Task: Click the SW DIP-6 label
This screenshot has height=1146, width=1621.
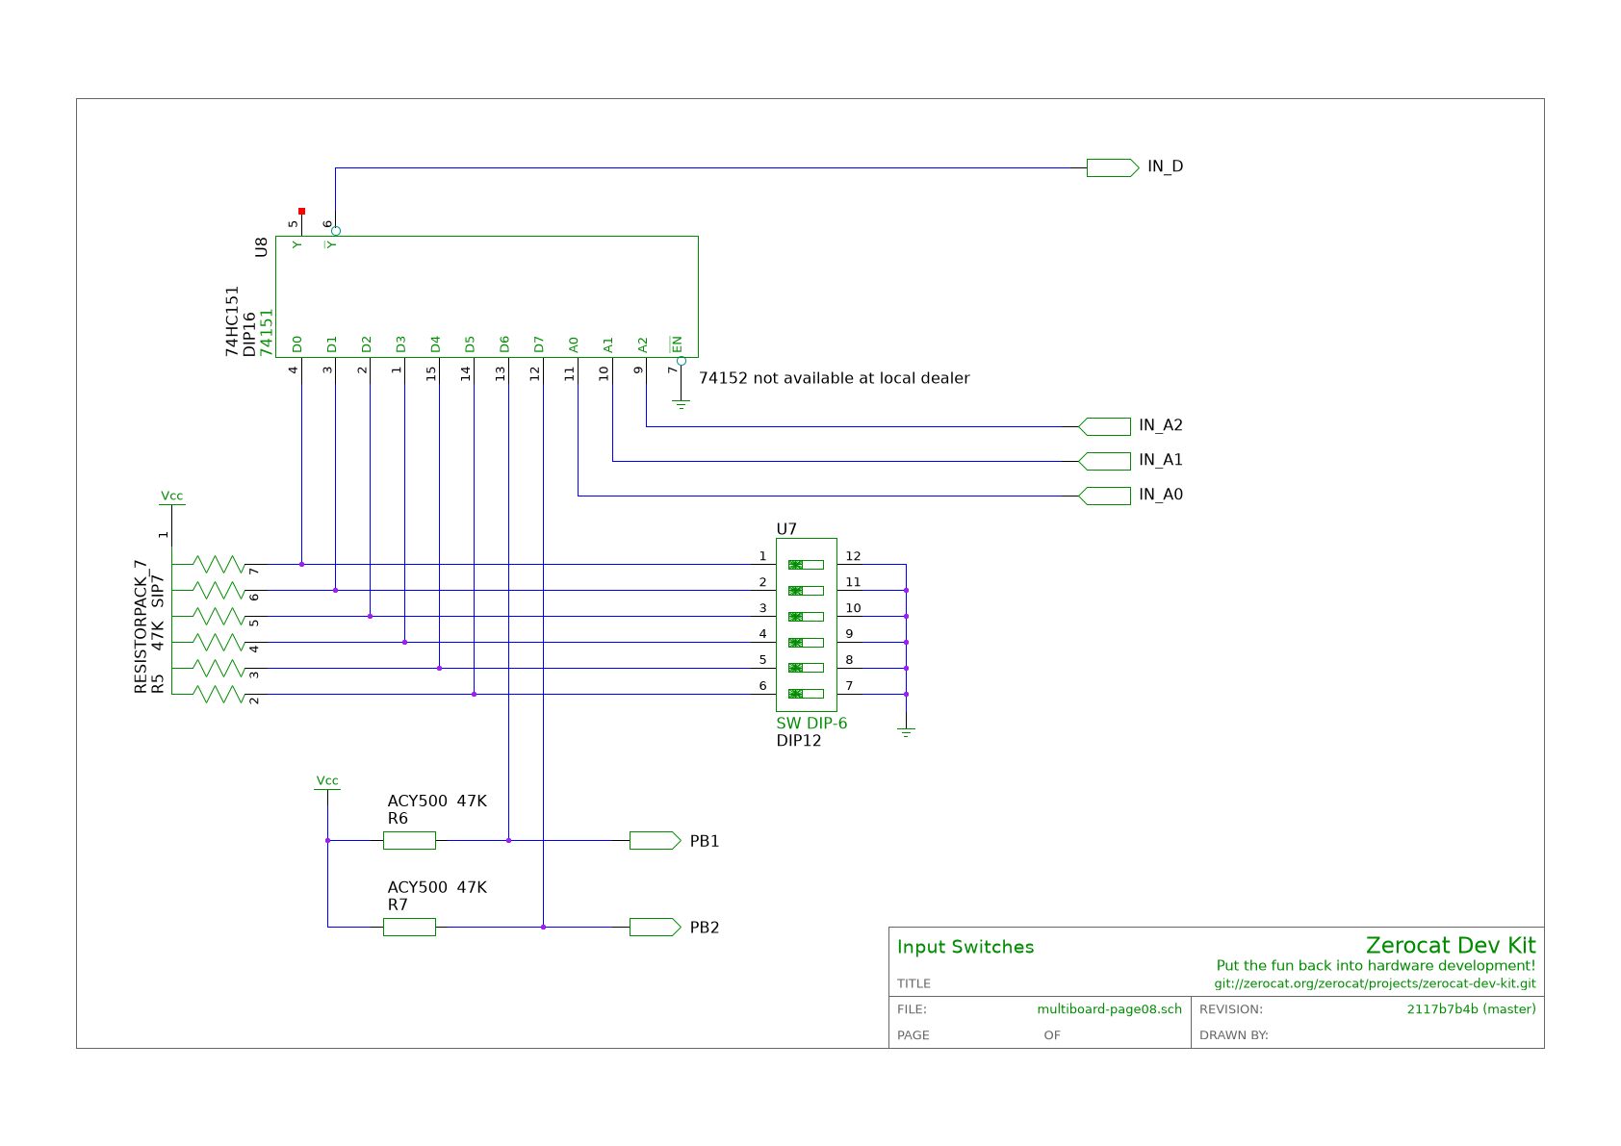Action: coord(811,724)
